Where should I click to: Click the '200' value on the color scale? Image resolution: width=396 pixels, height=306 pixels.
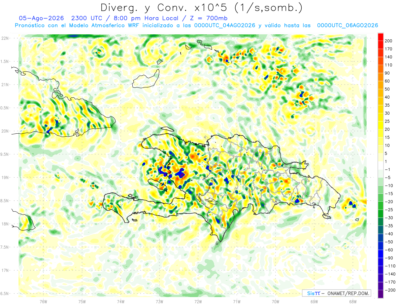point(388,41)
